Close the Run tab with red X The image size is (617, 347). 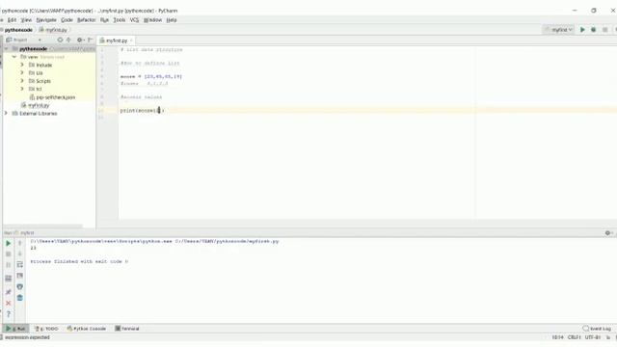(x=9, y=303)
